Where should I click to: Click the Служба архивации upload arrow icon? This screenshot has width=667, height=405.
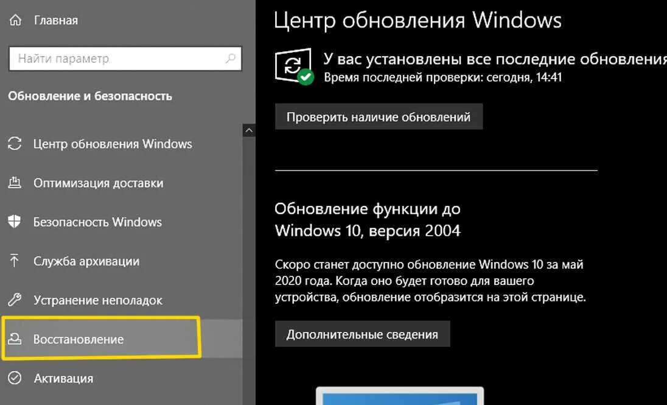[x=15, y=261]
